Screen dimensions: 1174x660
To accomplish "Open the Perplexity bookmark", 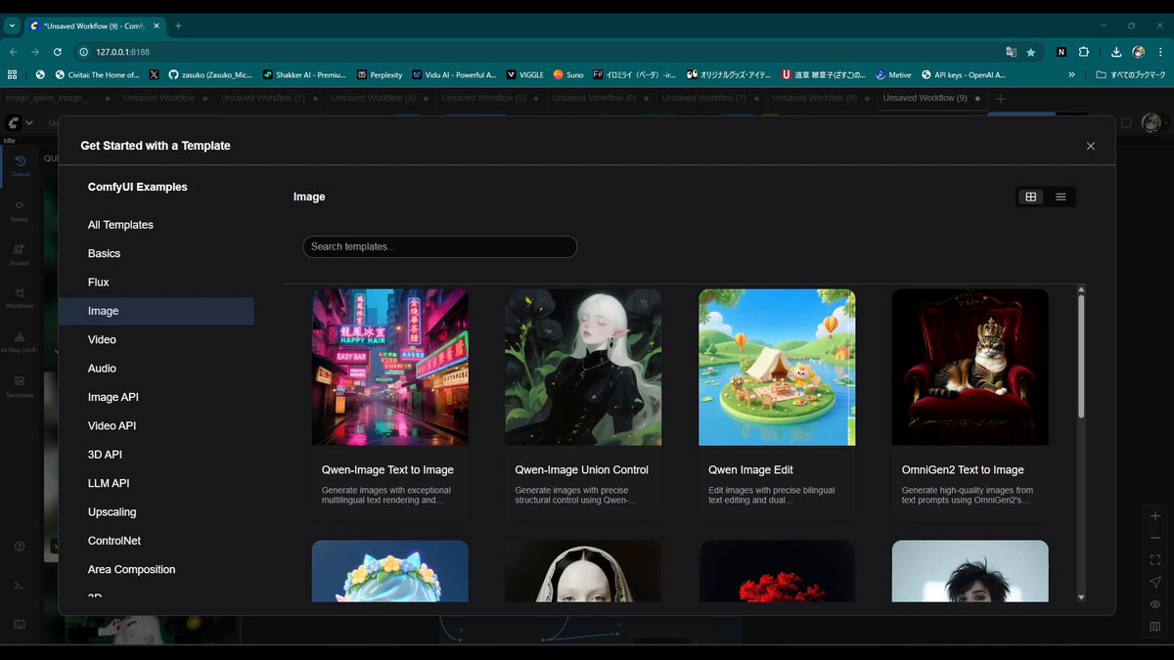I will pyautogui.click(x=380, y=74).
